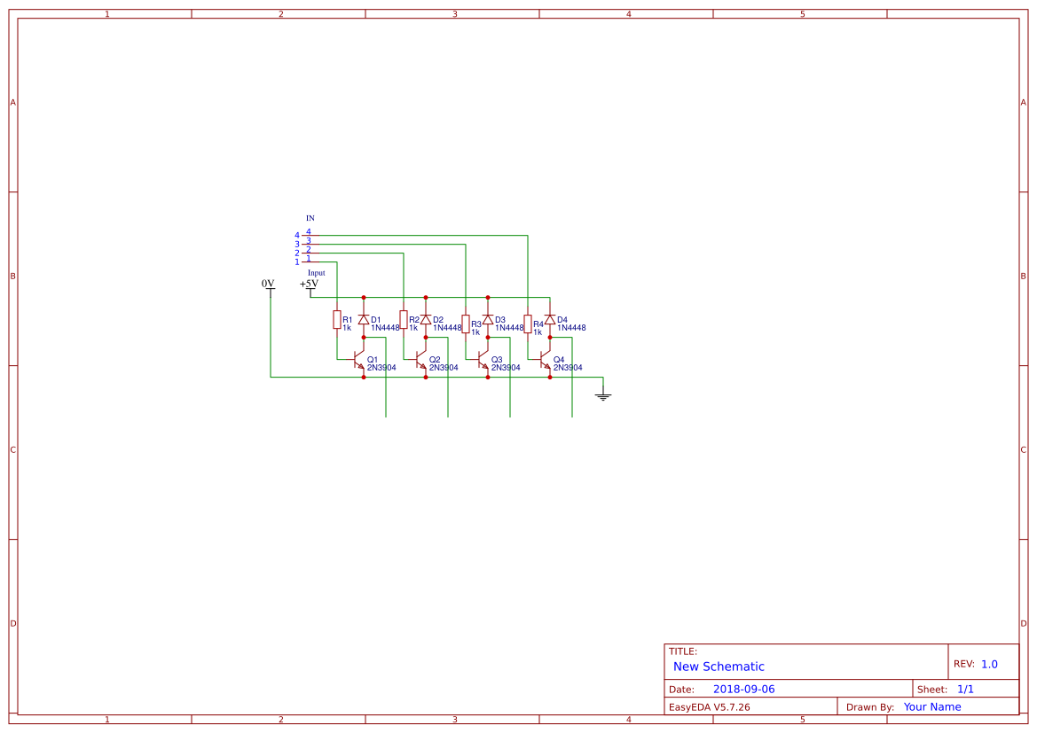Click the Input net label text

coord(317,272)
